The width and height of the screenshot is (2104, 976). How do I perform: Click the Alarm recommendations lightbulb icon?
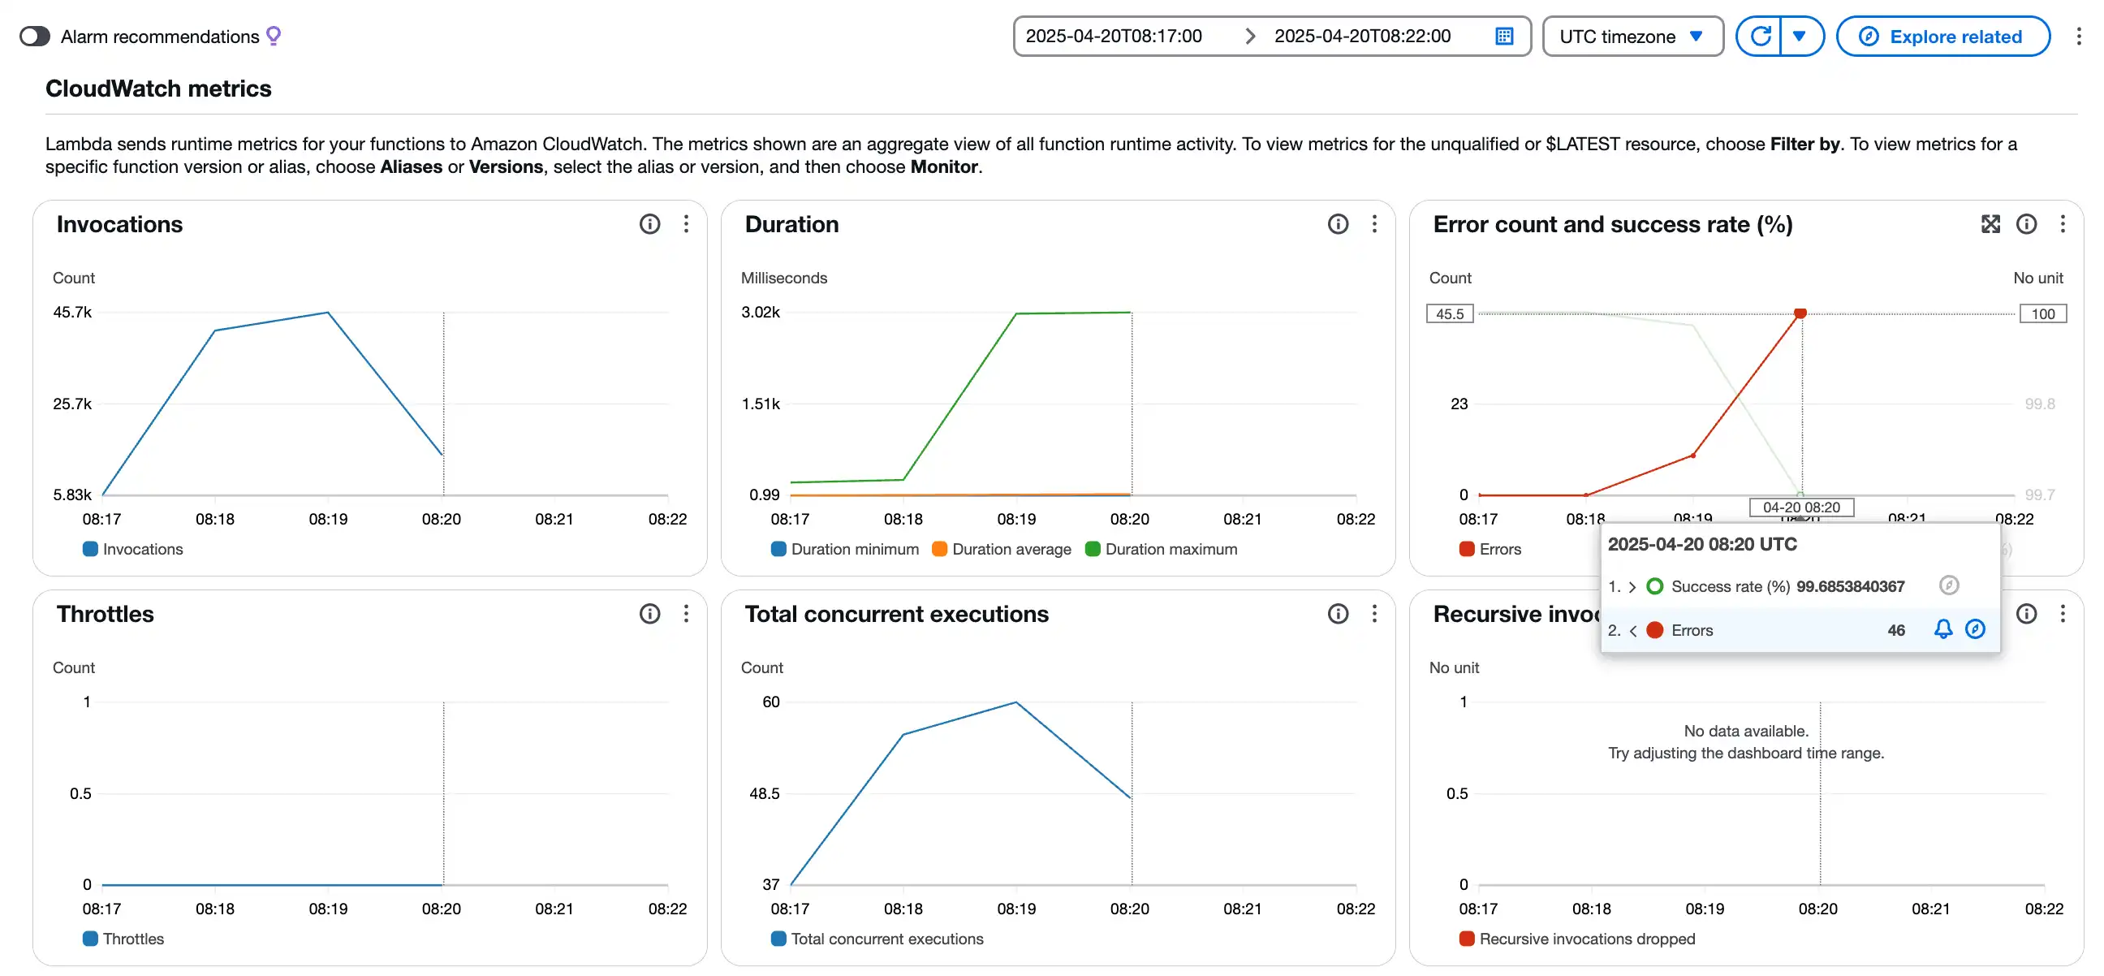coord(274,36)
